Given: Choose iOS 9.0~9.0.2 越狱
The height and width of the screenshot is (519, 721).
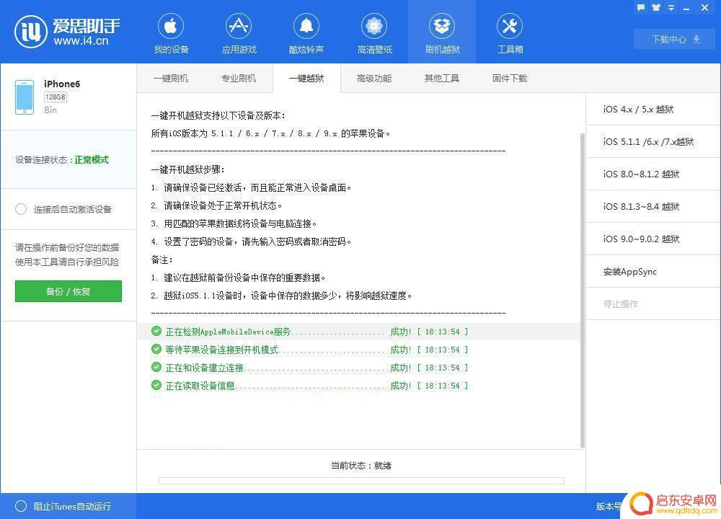Looking at the screenshot, I should [653, 239].
